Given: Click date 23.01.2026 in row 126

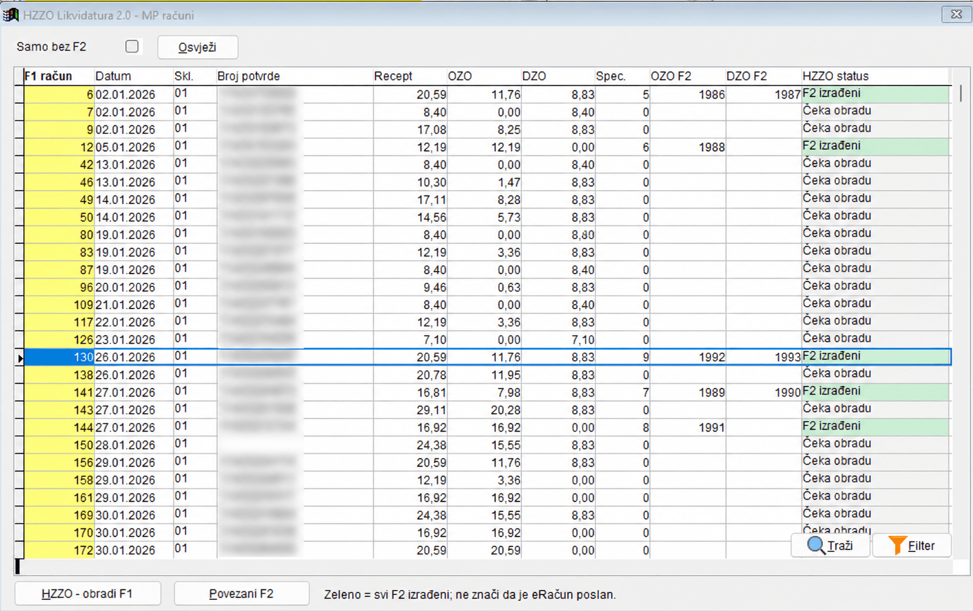Looking at the screenshot, I should click(125, 340).
